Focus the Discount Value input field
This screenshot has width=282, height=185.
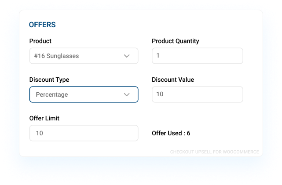tap(198, 94)
